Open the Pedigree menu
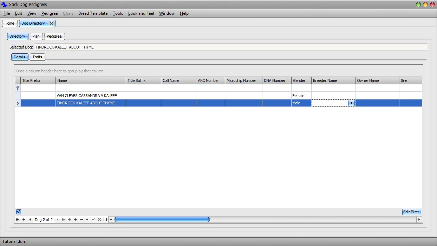 coord(49,13)
